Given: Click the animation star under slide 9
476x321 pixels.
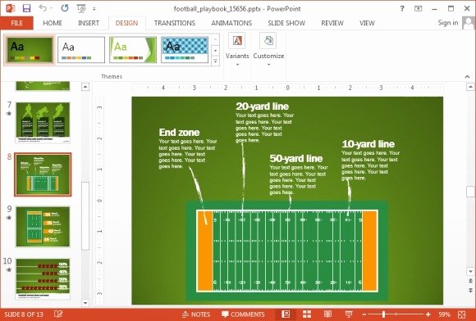Looking at the screenshot, I should [x=9, y=218].
